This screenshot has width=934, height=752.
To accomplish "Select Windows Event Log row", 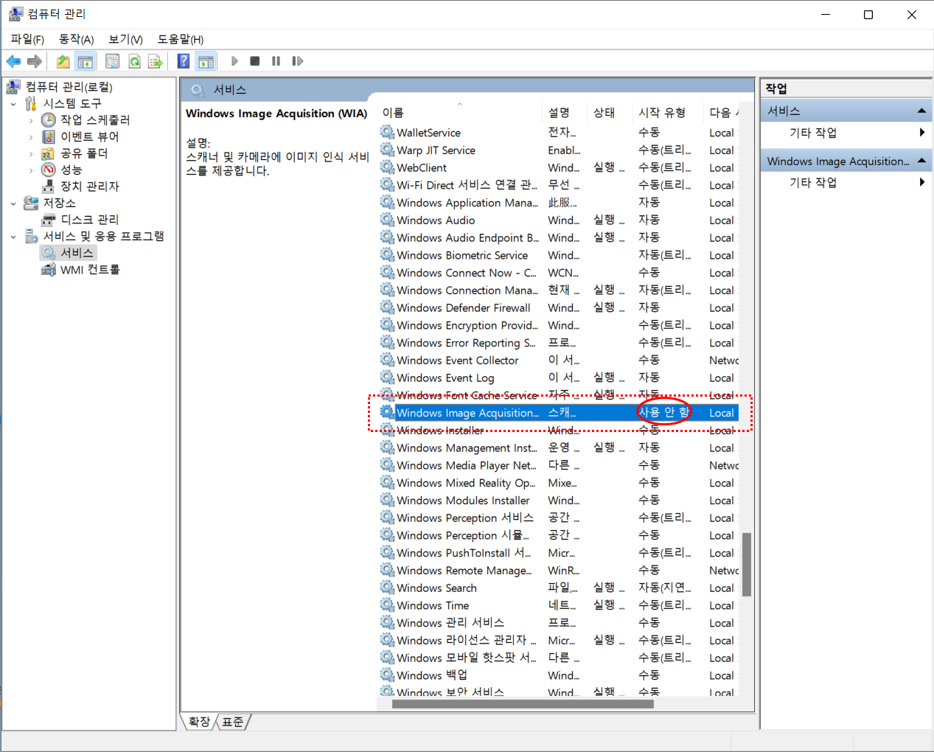I will click(x=559, y=378).
